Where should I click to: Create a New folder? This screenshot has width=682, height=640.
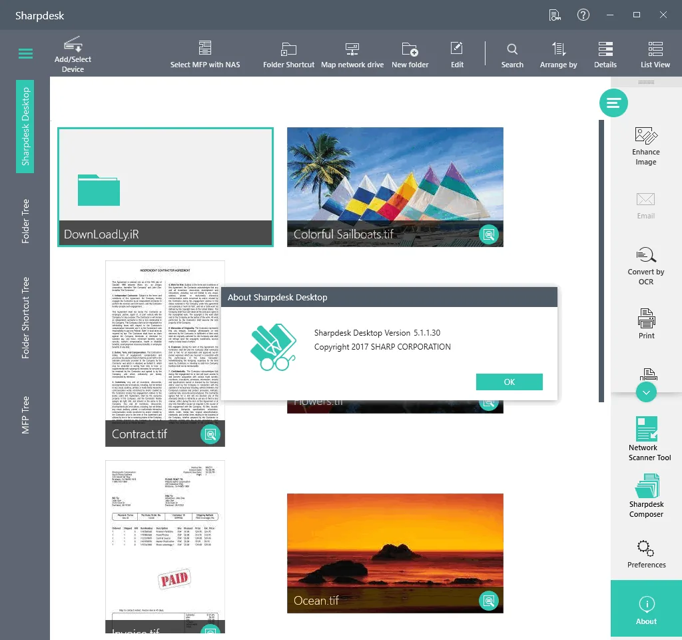click(410, 55)
